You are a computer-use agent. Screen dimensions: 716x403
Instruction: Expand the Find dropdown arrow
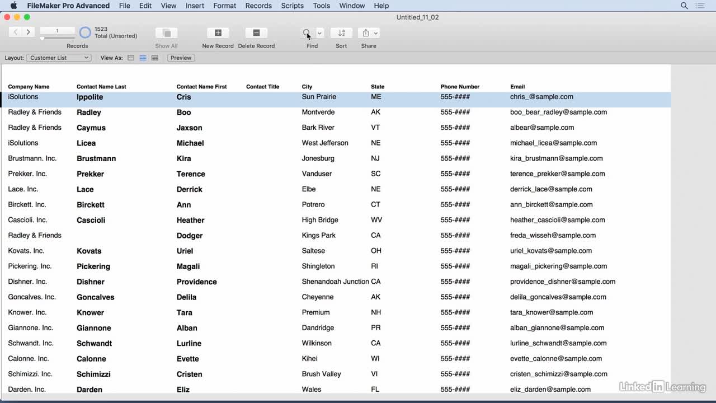pos(319,33)
